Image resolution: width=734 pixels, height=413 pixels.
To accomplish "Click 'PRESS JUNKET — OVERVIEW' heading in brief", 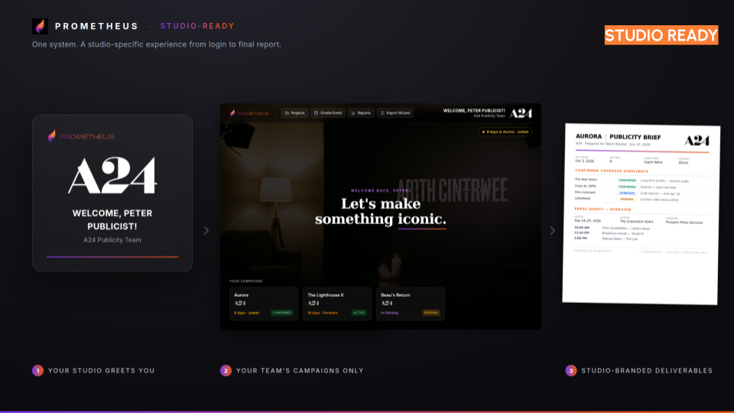I will pos(603,210).
